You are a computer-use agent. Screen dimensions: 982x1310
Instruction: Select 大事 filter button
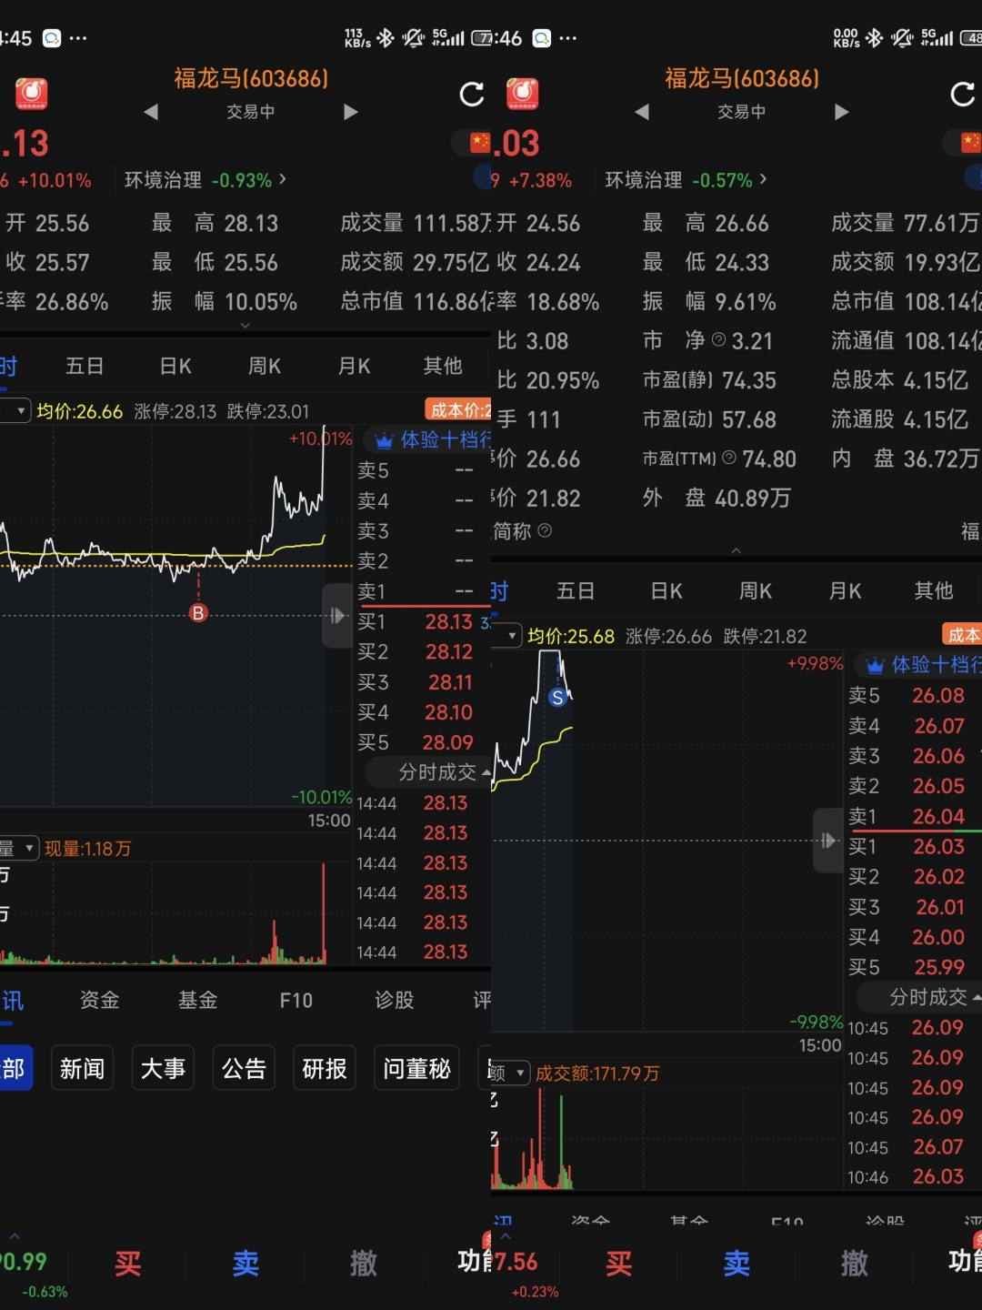click(164, 1068)
